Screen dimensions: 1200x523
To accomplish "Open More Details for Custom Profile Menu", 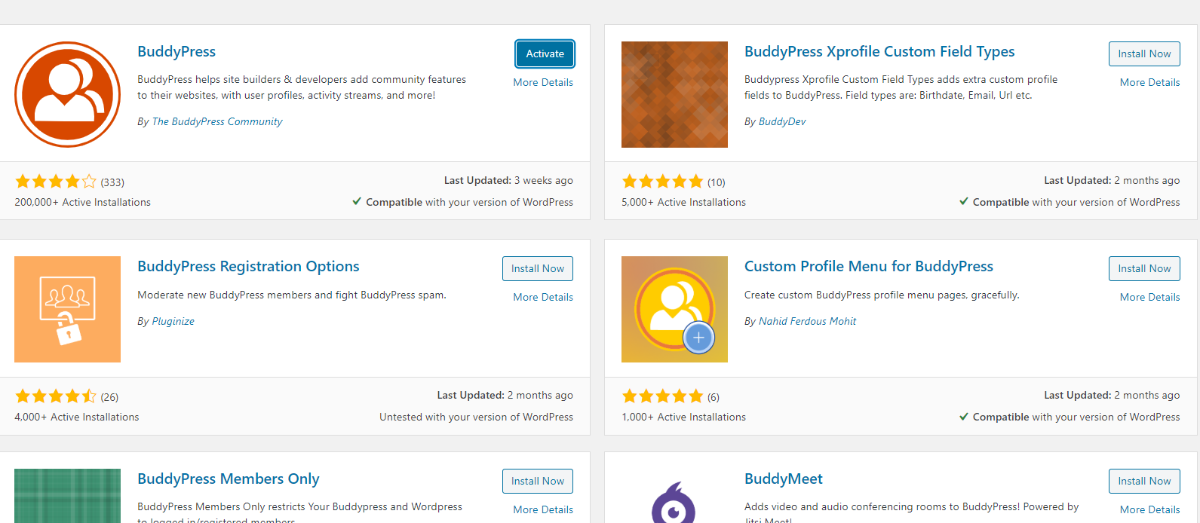I will tap(1149, 297).
